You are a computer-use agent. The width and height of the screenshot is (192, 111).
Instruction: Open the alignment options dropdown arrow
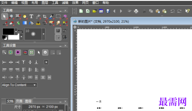[x=46, y=62]
